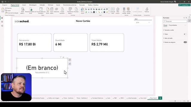Switch to Report view in left sidebar

2,18
